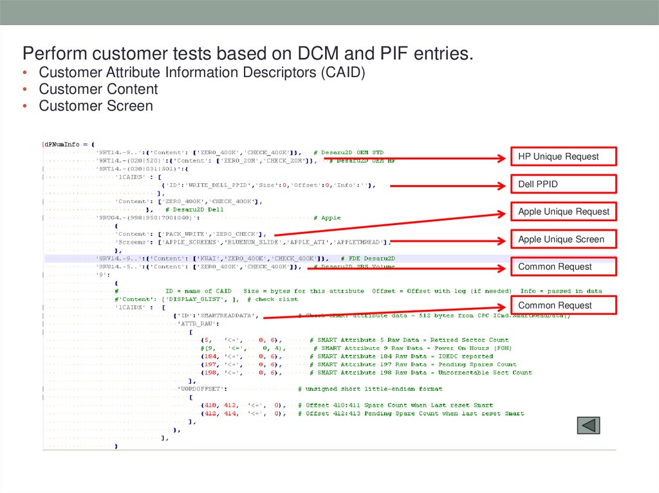Click the Customer Content bullet

pos(98,89)
